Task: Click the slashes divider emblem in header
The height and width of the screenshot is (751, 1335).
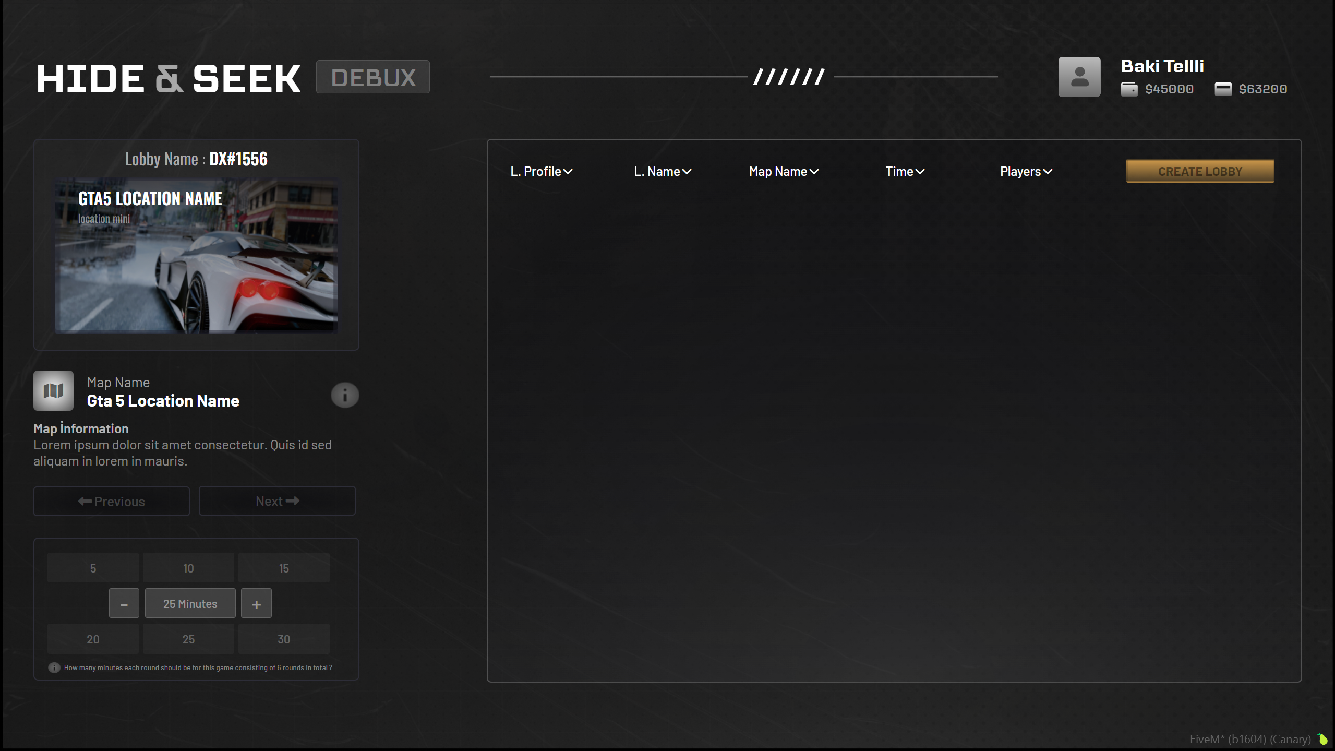Action: pos(789,77)
